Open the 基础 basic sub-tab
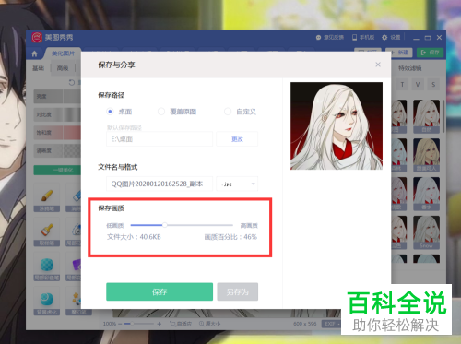 pyautogui.click(x=39, y=68)
